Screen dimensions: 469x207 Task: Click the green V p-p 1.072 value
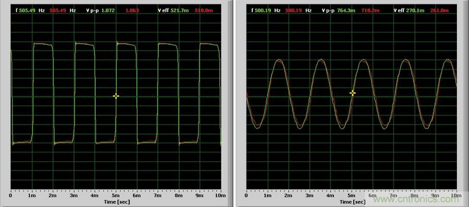[x=108, y=10]
